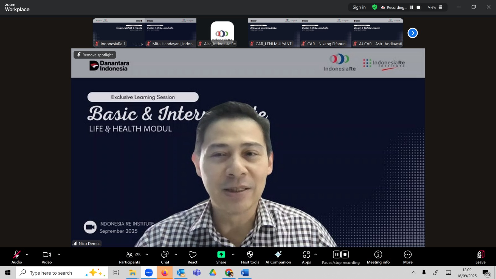Show next participants with blue arrow
Screen dimensions: 496x279
[x=412, y=33]
